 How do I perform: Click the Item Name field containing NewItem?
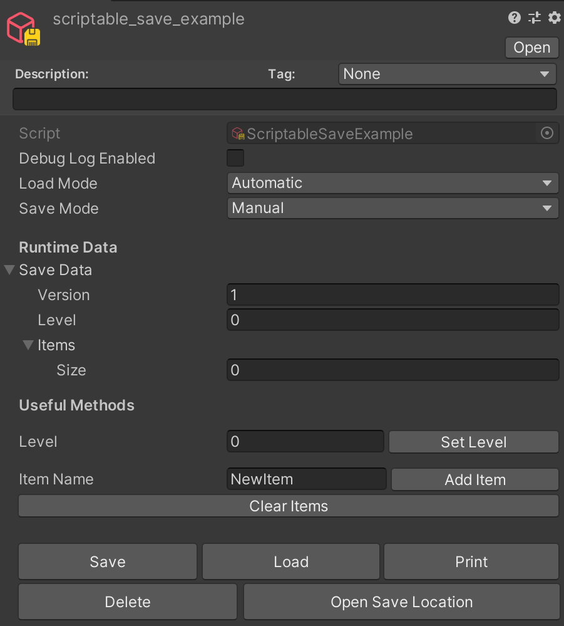306,479
